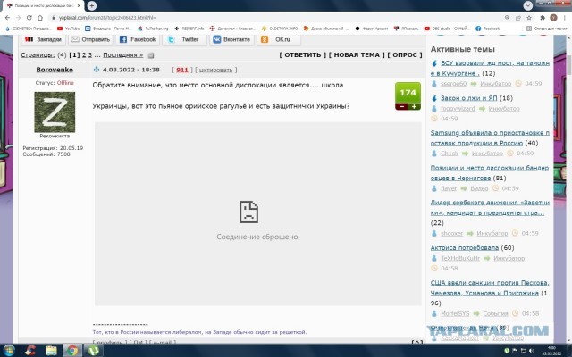Close the current browser tab
572x357 pixels.
(x=79, y=6)
